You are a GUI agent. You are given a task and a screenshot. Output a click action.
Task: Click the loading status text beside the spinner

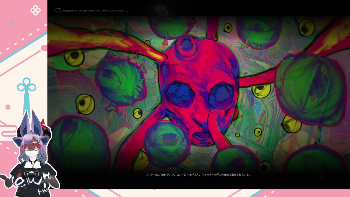pyautogui.click(x=98, y=11)
